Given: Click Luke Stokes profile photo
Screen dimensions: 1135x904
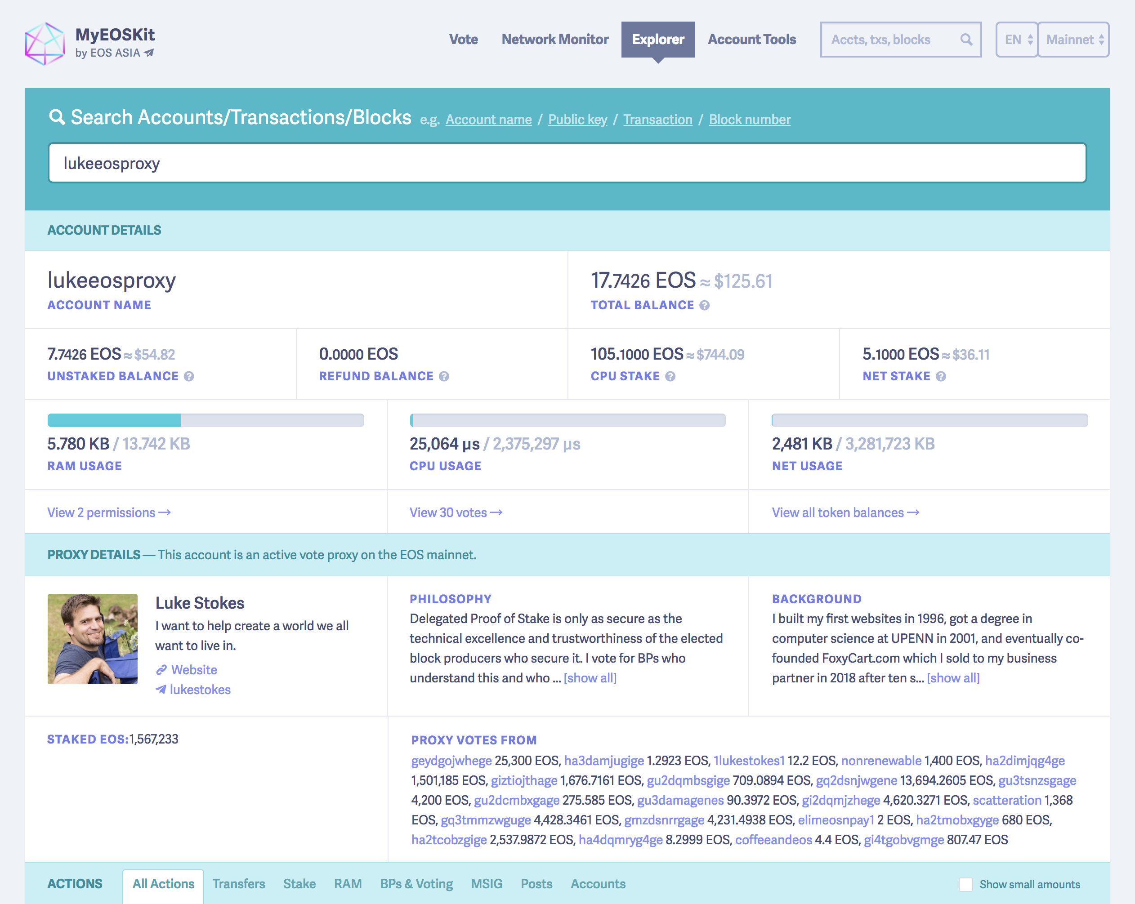Looking at the screenshot, I should 93,639.
